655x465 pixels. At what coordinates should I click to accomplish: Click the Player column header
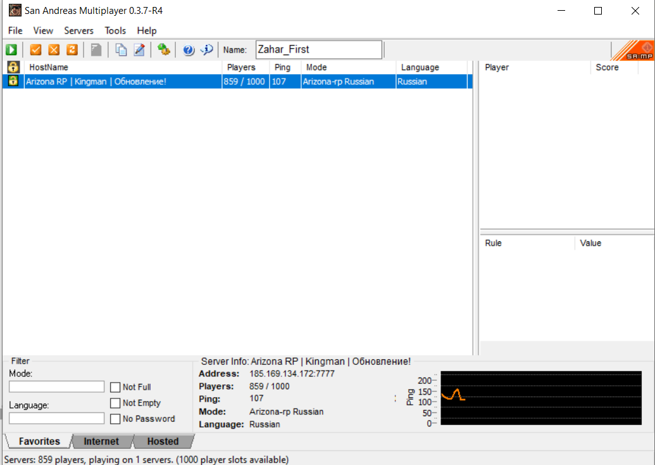point(535,67)
